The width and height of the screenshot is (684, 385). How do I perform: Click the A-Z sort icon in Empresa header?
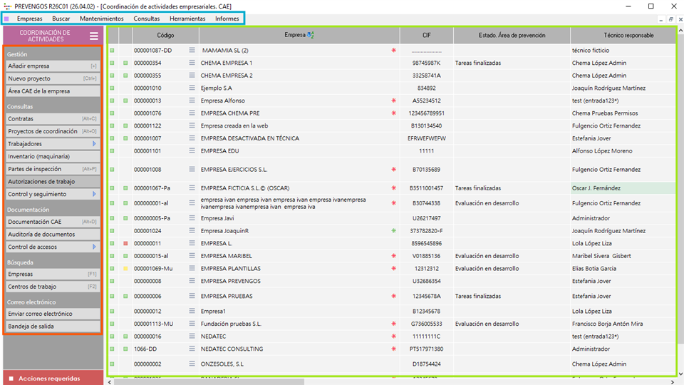pyautogui.click(x=310, y=35)
